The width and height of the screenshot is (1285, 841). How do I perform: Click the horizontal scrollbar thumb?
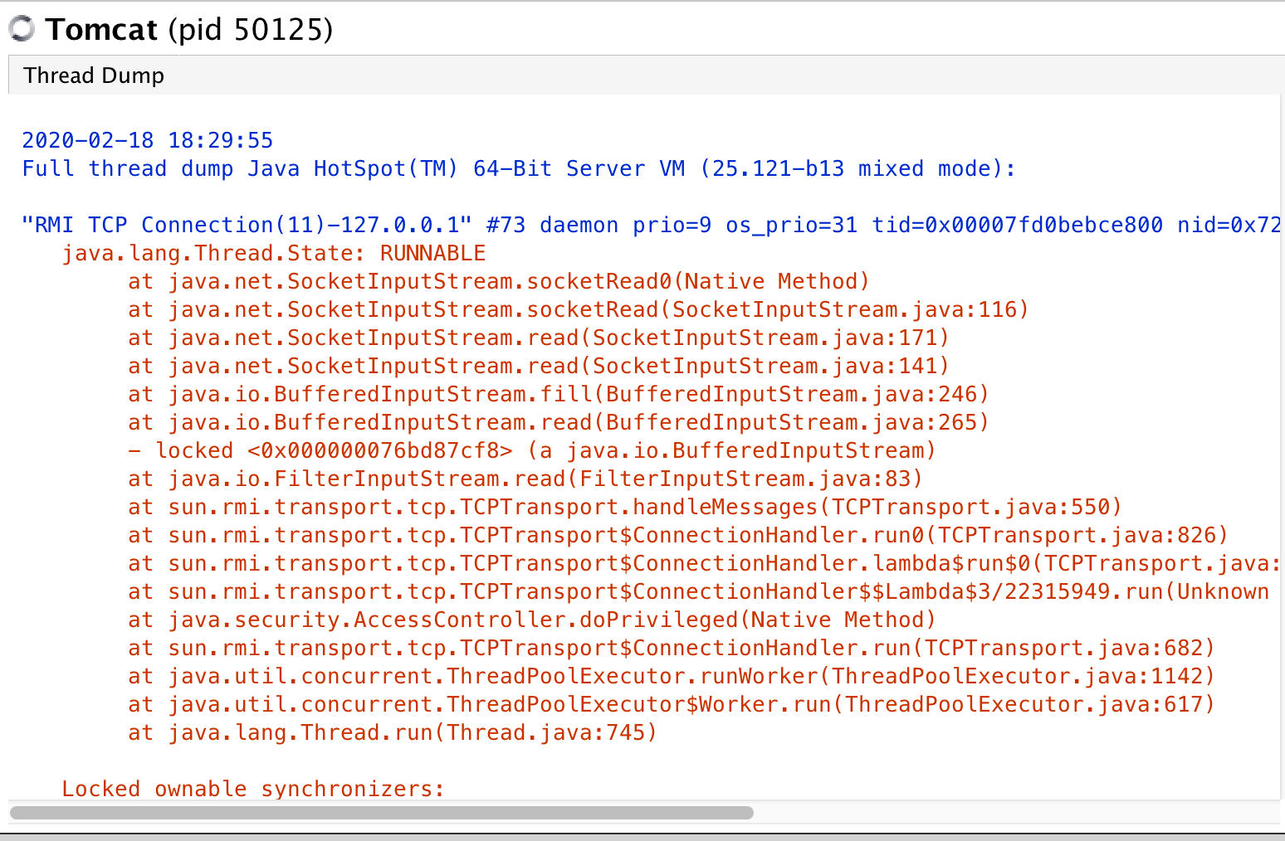pyautogui.click(x=382, y=813)
